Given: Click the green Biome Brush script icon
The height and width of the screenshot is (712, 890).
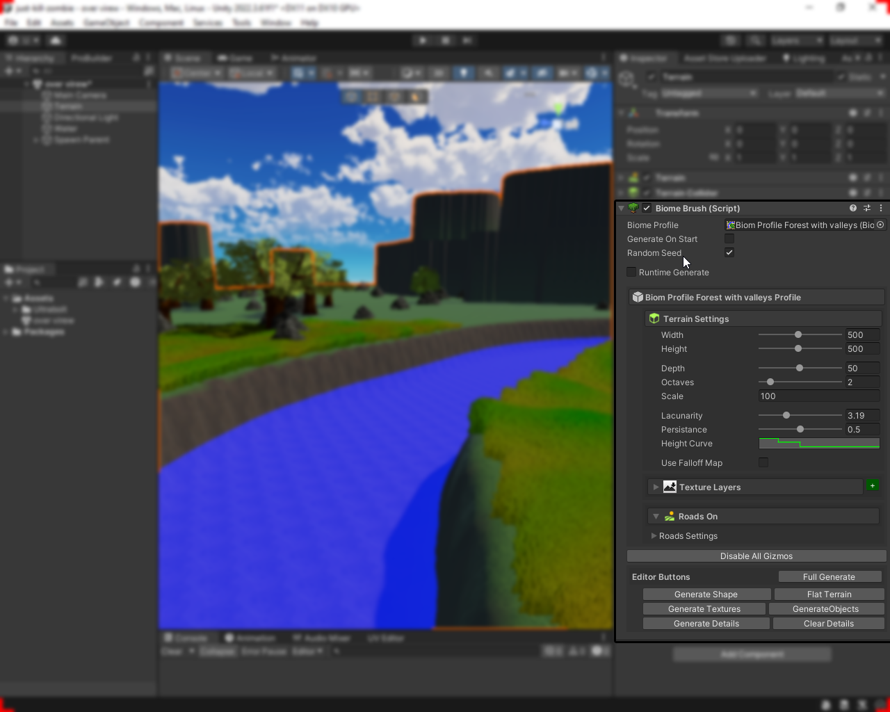Looking at the screenshot, I should [633, 208].
